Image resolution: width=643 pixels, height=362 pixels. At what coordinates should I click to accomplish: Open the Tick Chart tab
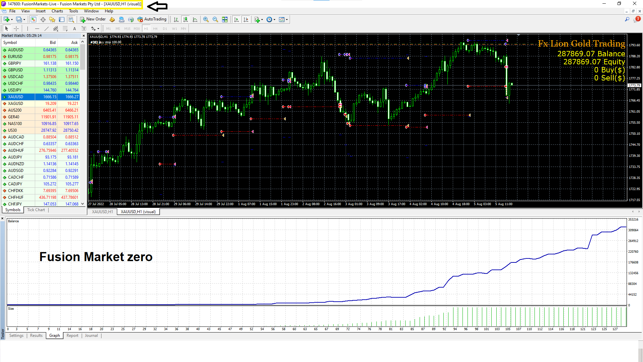click(36, 210)
